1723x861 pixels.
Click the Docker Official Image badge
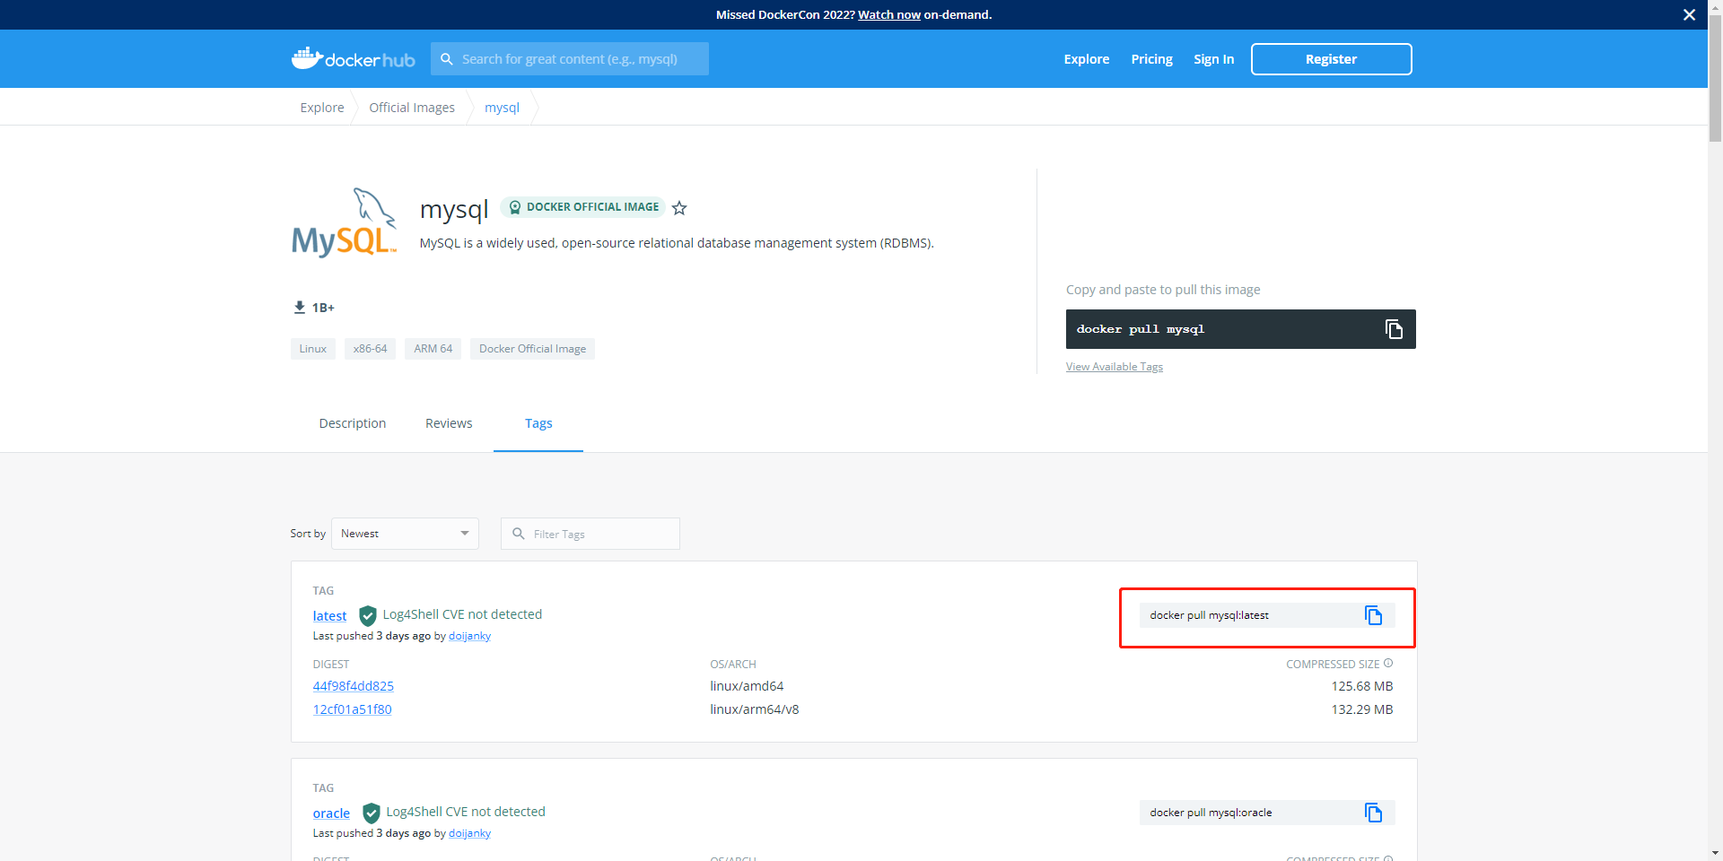click(x=583, y=207)
